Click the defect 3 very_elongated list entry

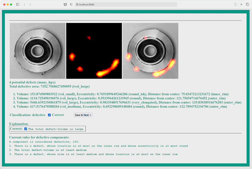coord(127,102)
